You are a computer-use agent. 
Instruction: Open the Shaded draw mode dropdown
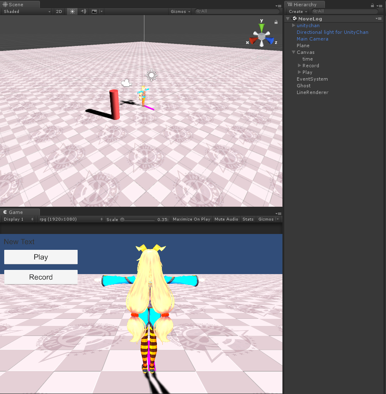point(27,11)
